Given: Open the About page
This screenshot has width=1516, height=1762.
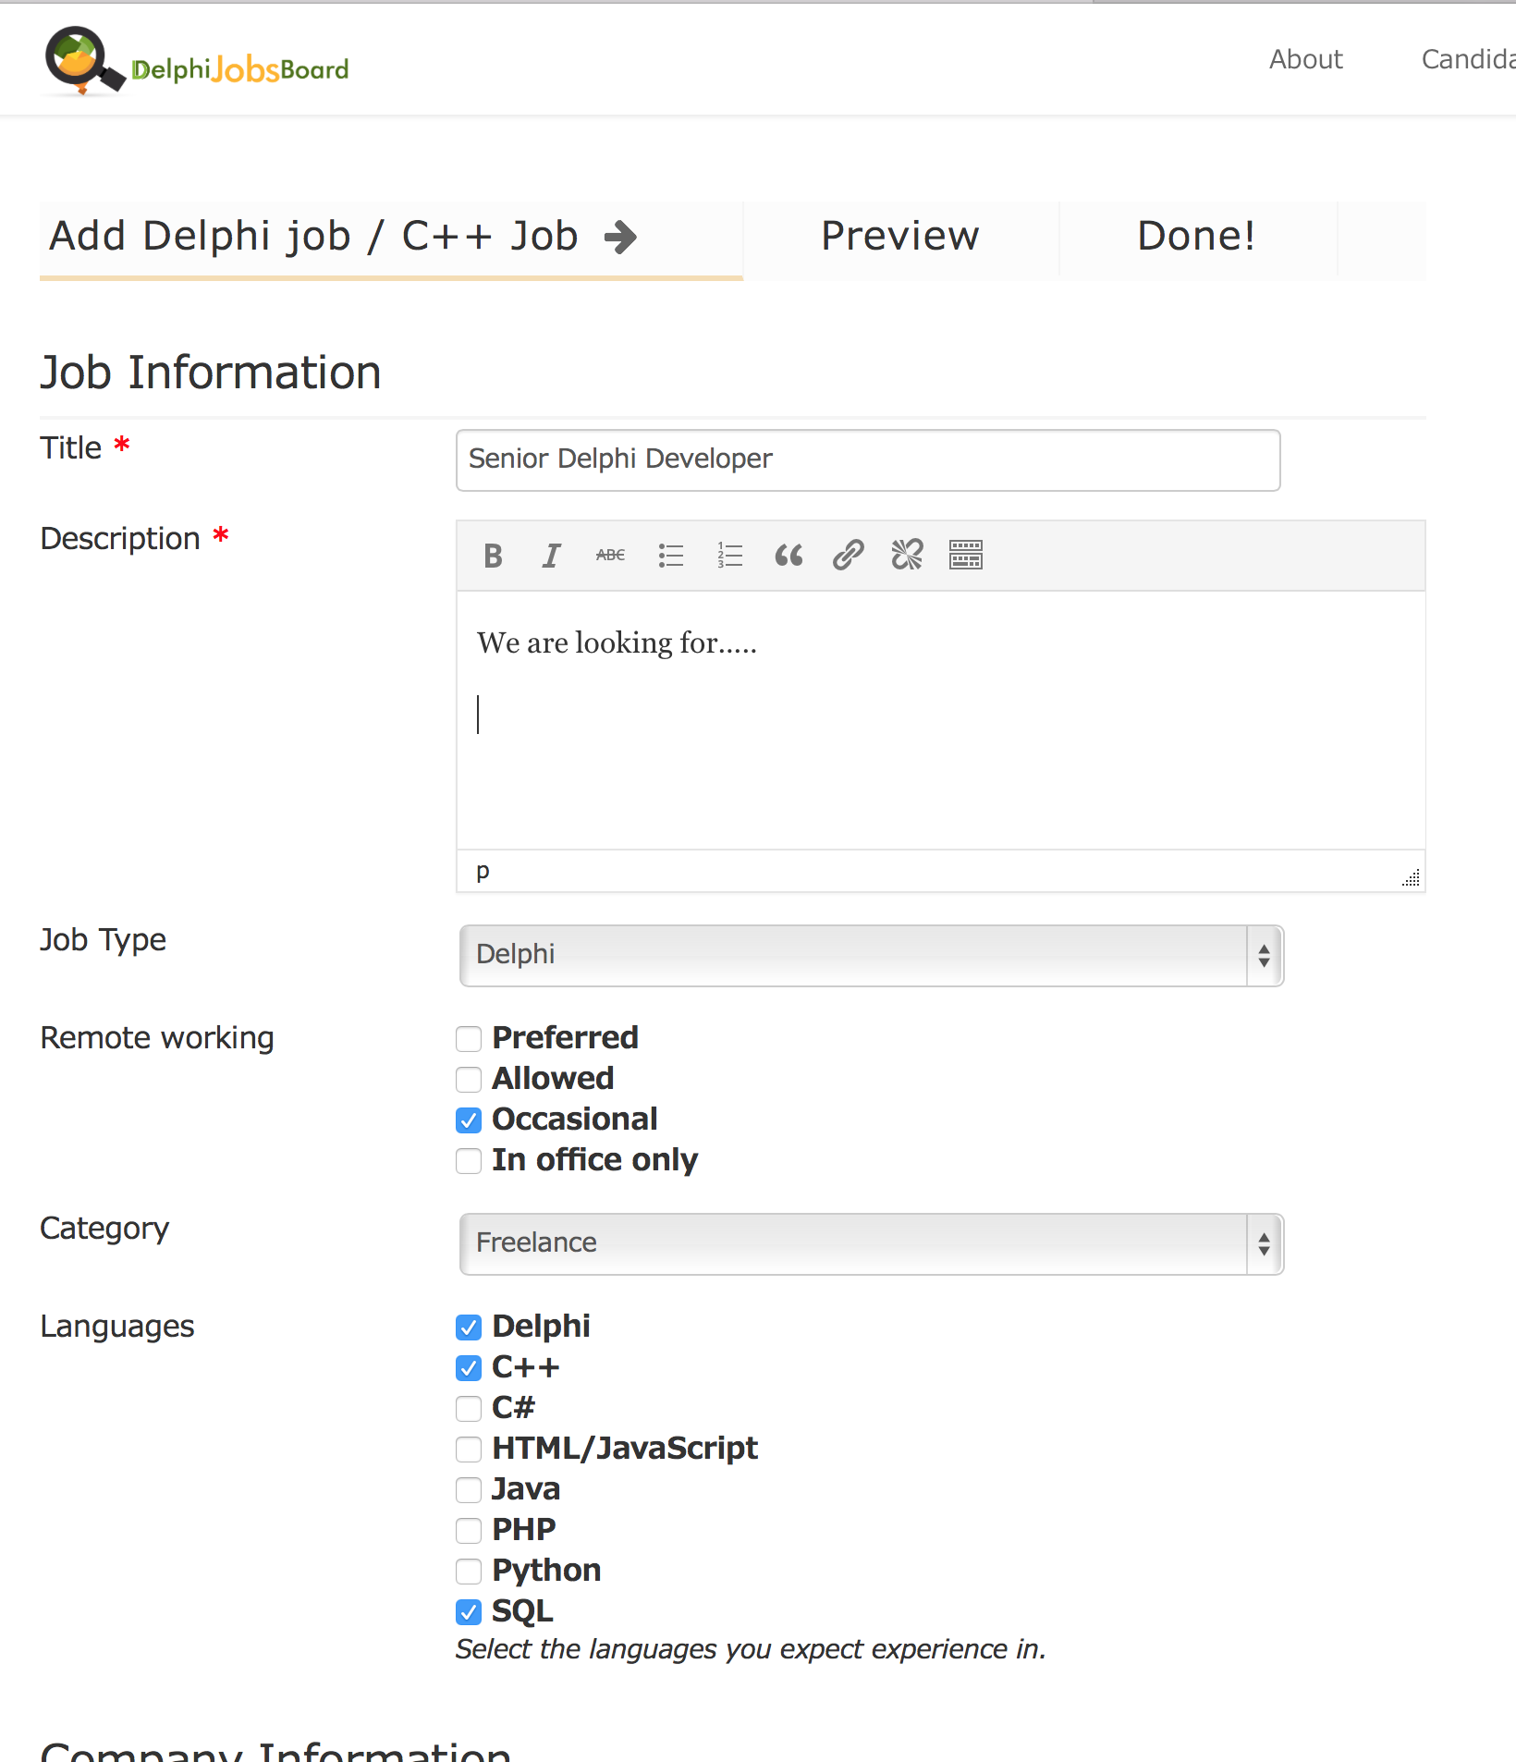Looking at the screenshot, I should click(x=1305, y=59).
